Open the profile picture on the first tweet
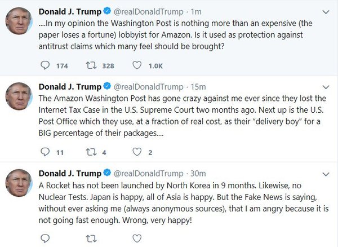 [18, 22]
